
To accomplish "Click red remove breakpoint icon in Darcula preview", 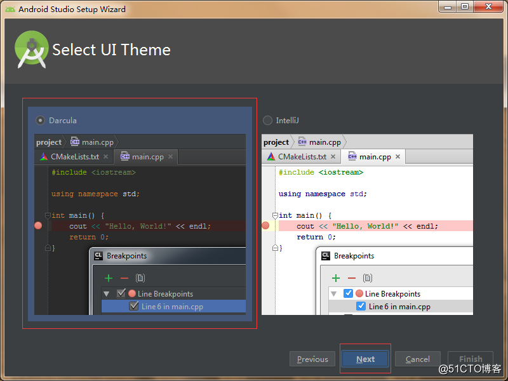I will pos(124,278).
